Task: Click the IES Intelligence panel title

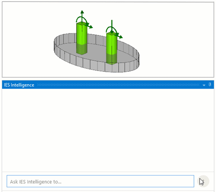Action: coord(19,85)
